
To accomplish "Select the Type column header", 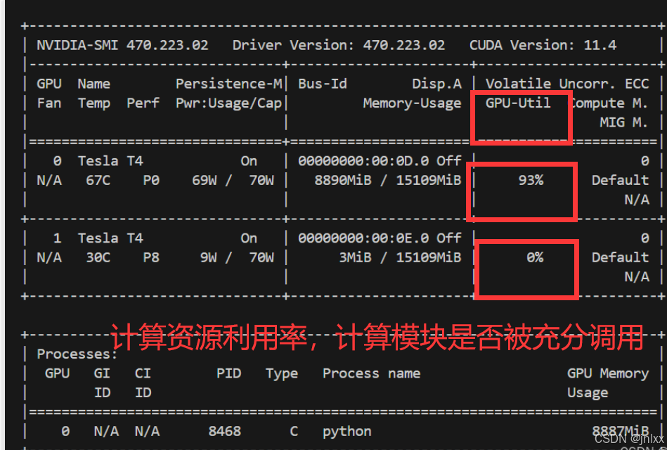I will coord(282,373).
